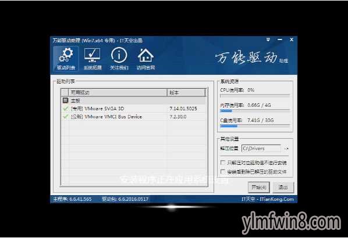Click the 7.41G / 30G disk value

(261, 120)
